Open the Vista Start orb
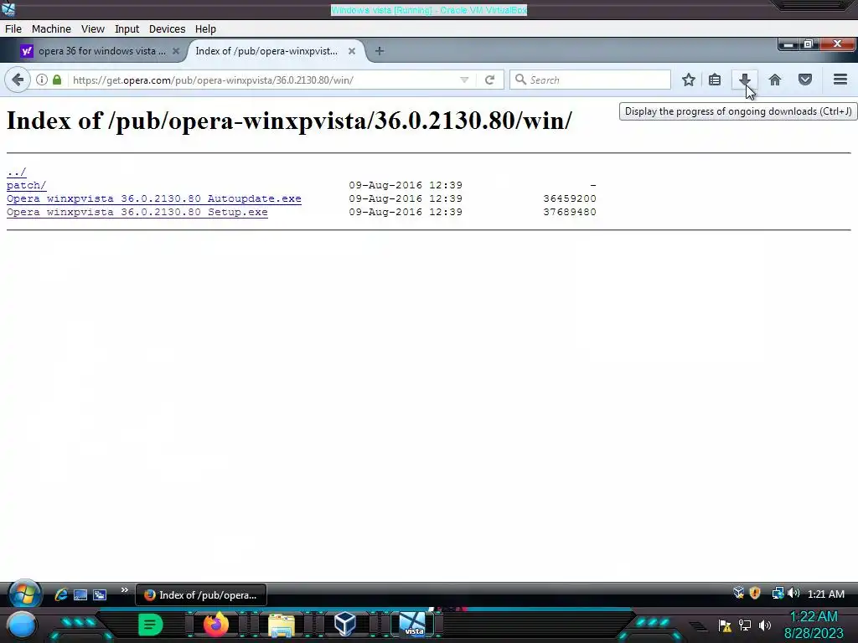This screenshot has width=858, height=643. point(24,594)
